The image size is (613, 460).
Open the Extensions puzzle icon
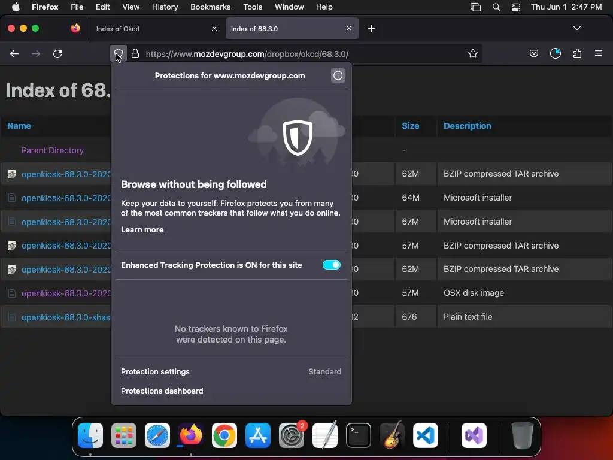point(577,53)
